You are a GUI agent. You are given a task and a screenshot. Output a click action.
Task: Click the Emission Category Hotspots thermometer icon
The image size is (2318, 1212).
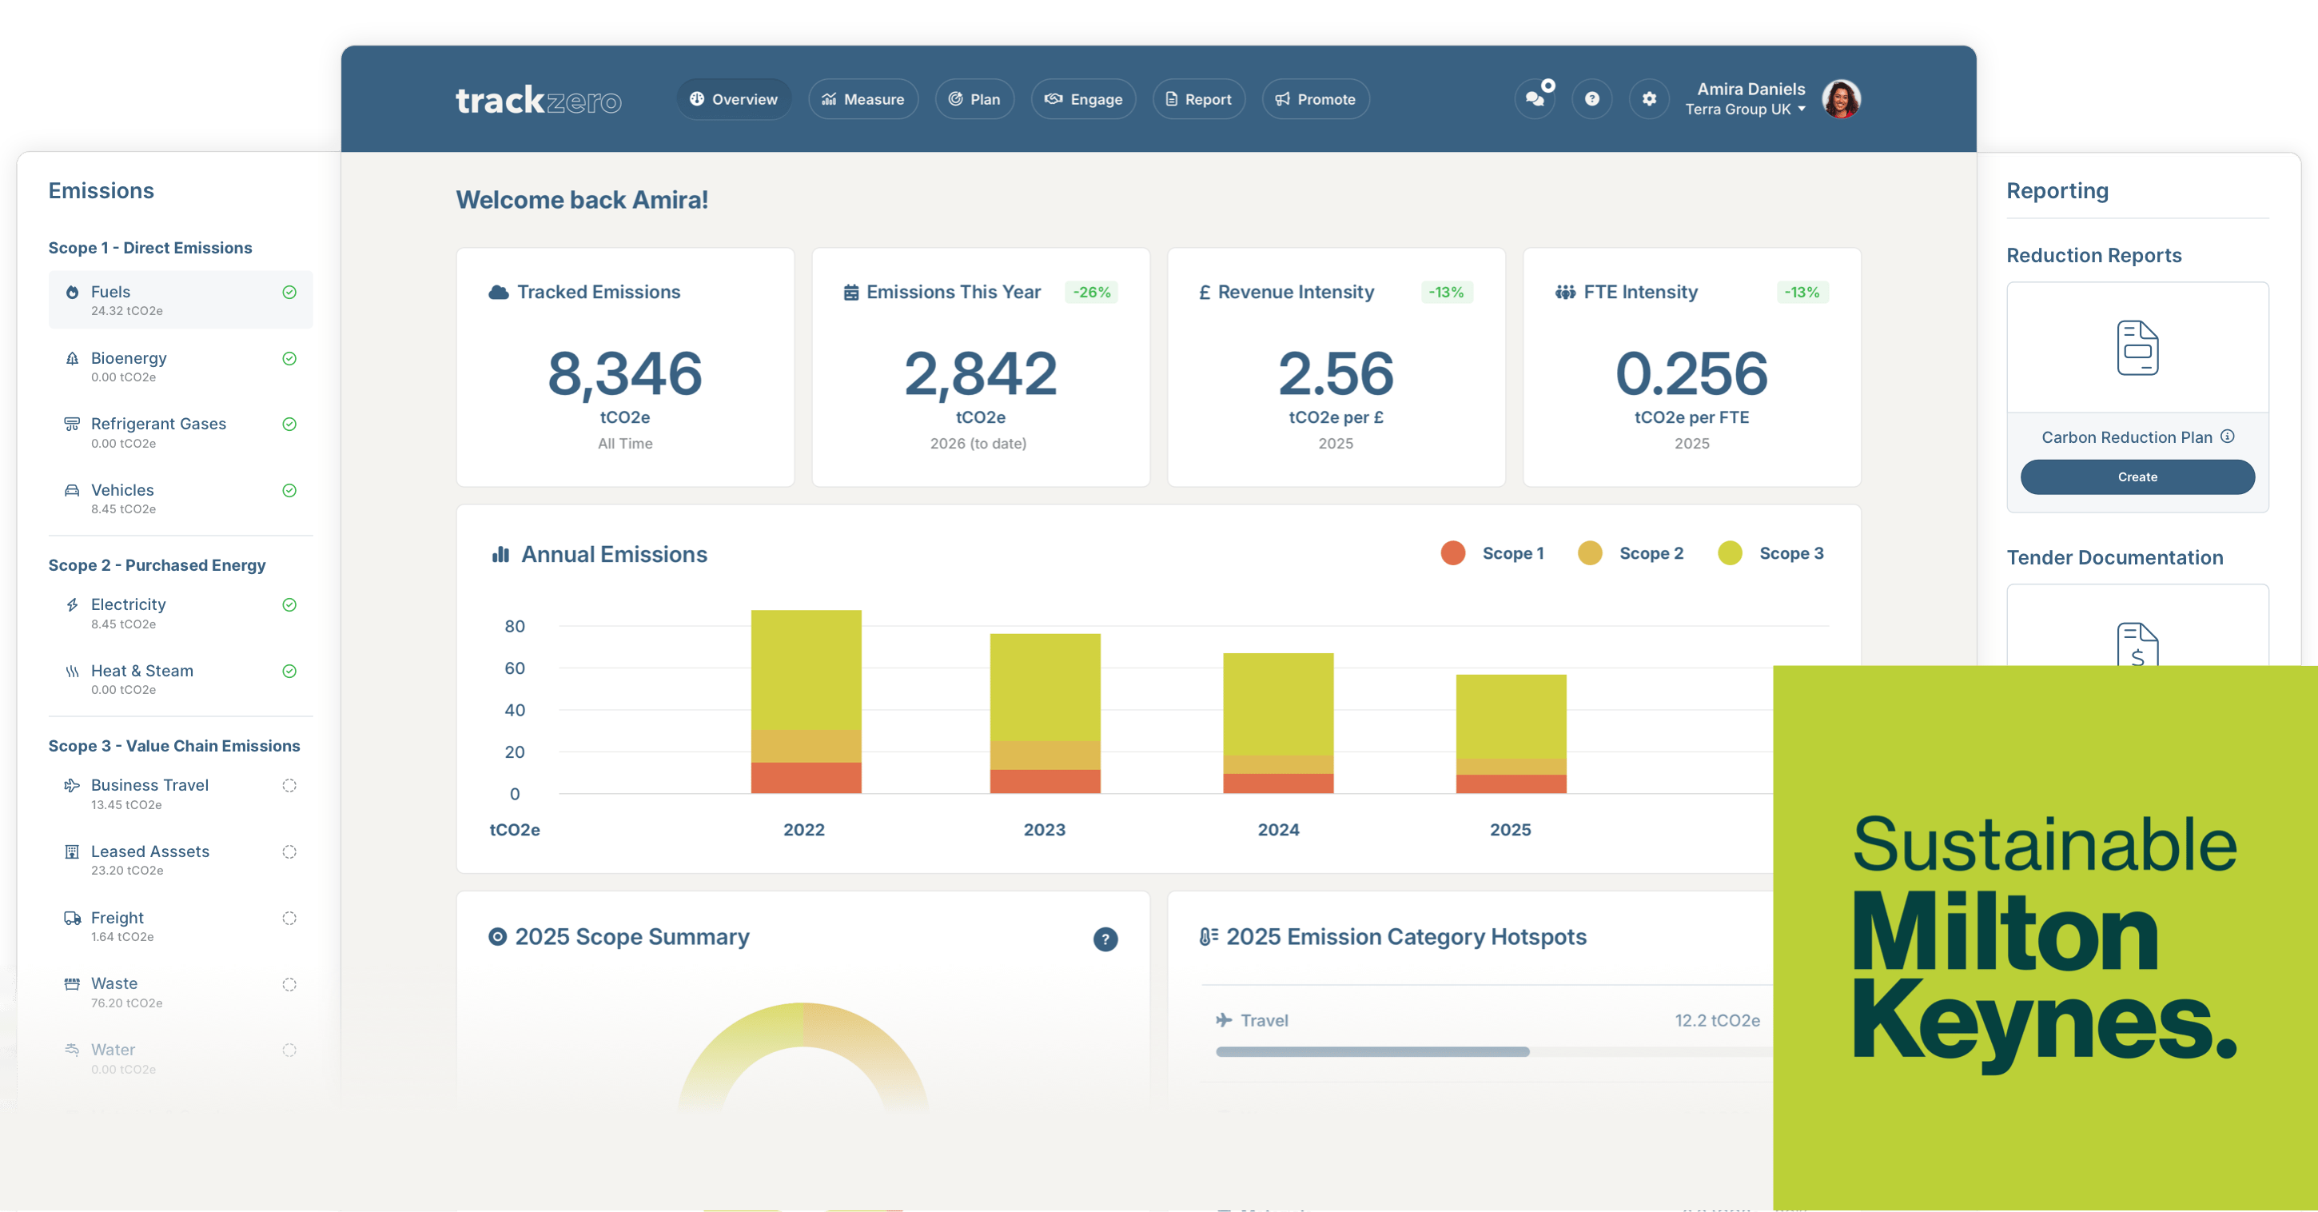[x=1209, y=937]
